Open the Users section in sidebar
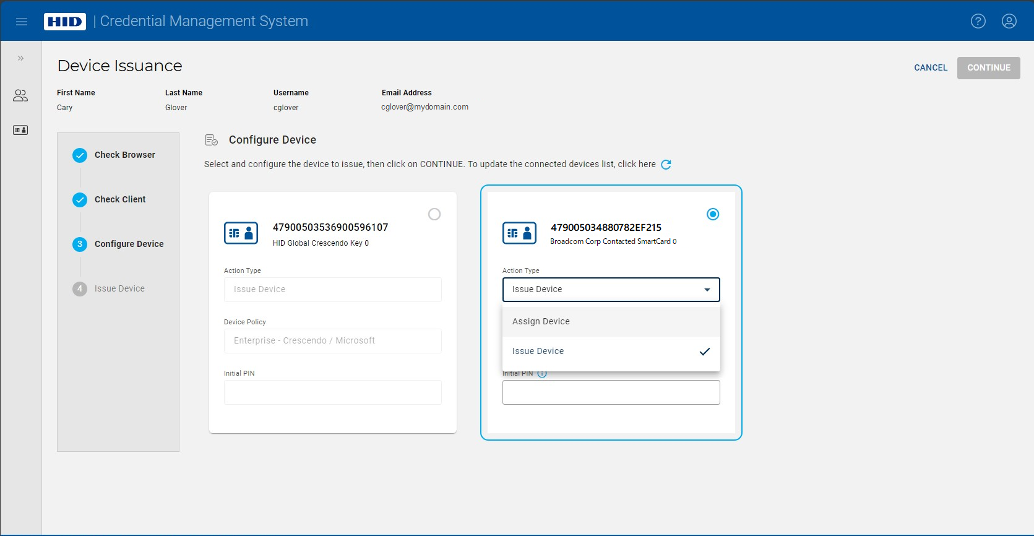The width and height of the screenshot is (1034, 536). pyautogui.click(x=20, y=95)
